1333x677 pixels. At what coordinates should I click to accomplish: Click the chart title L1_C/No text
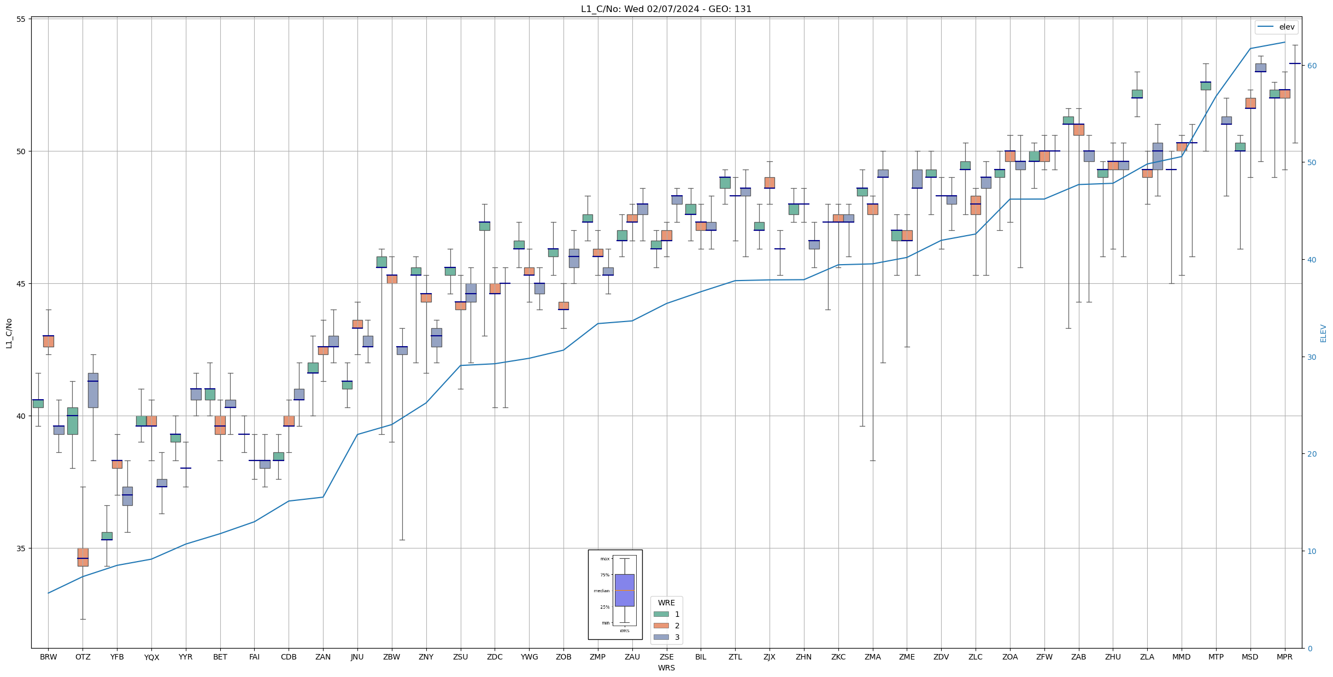point(666,9)
